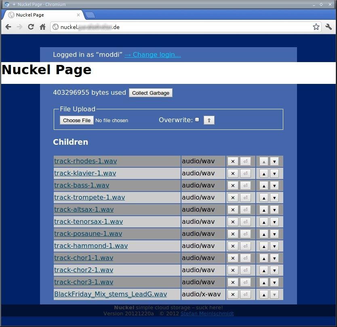Click the Collect Garbage button
337x327 pixels.
(x=150, y=93)
